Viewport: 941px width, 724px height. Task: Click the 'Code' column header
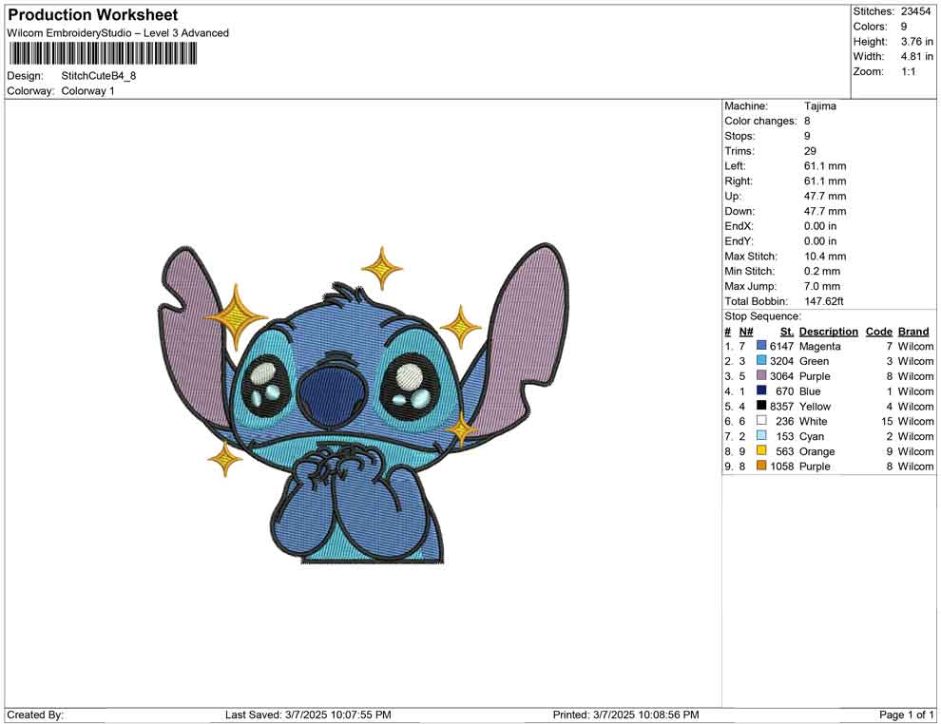point(878,331)
